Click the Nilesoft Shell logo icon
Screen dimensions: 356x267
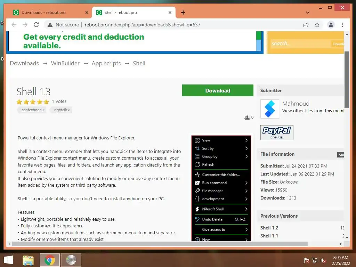[197, 209]
